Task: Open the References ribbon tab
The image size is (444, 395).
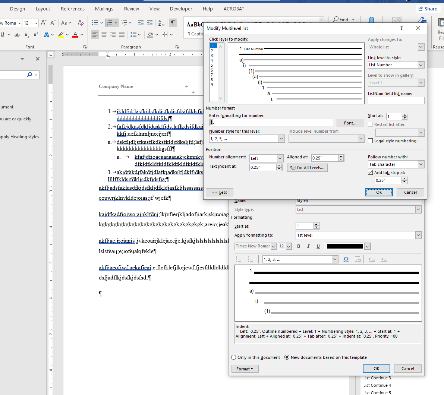Action: 72,9
